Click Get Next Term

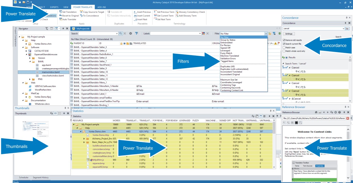coord(162,19)
